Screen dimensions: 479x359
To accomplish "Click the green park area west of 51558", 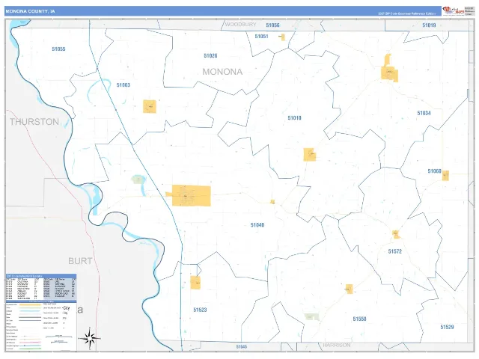I will click(x=311, y=317).
